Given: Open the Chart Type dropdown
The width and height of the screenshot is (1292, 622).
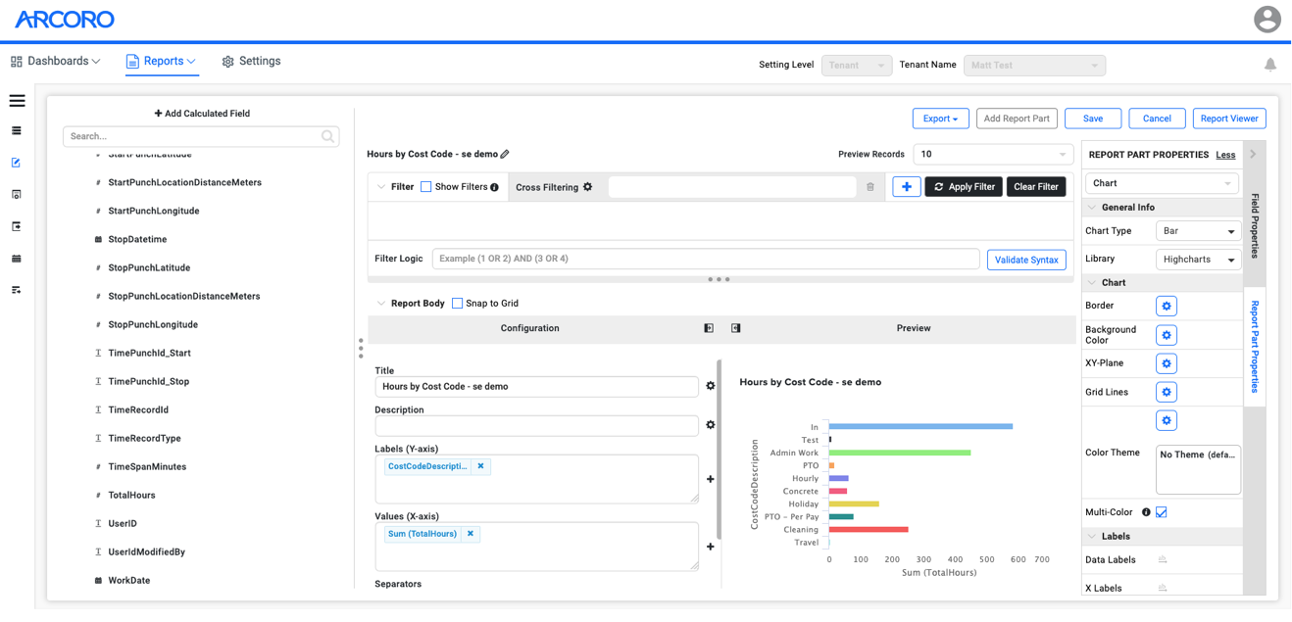Looking at the screenshot, I should click(x=1198, y=230).
